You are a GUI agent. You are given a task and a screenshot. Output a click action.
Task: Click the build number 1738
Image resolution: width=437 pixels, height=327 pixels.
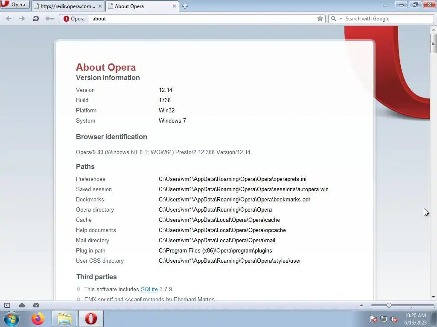point(165,100)
